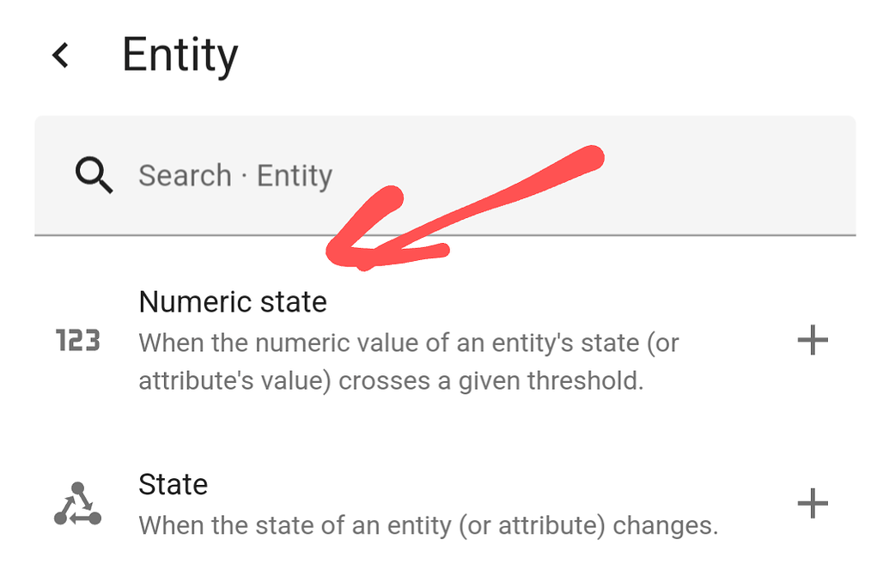
Task: Click inside the search bar area
Action: pos(429,175)
